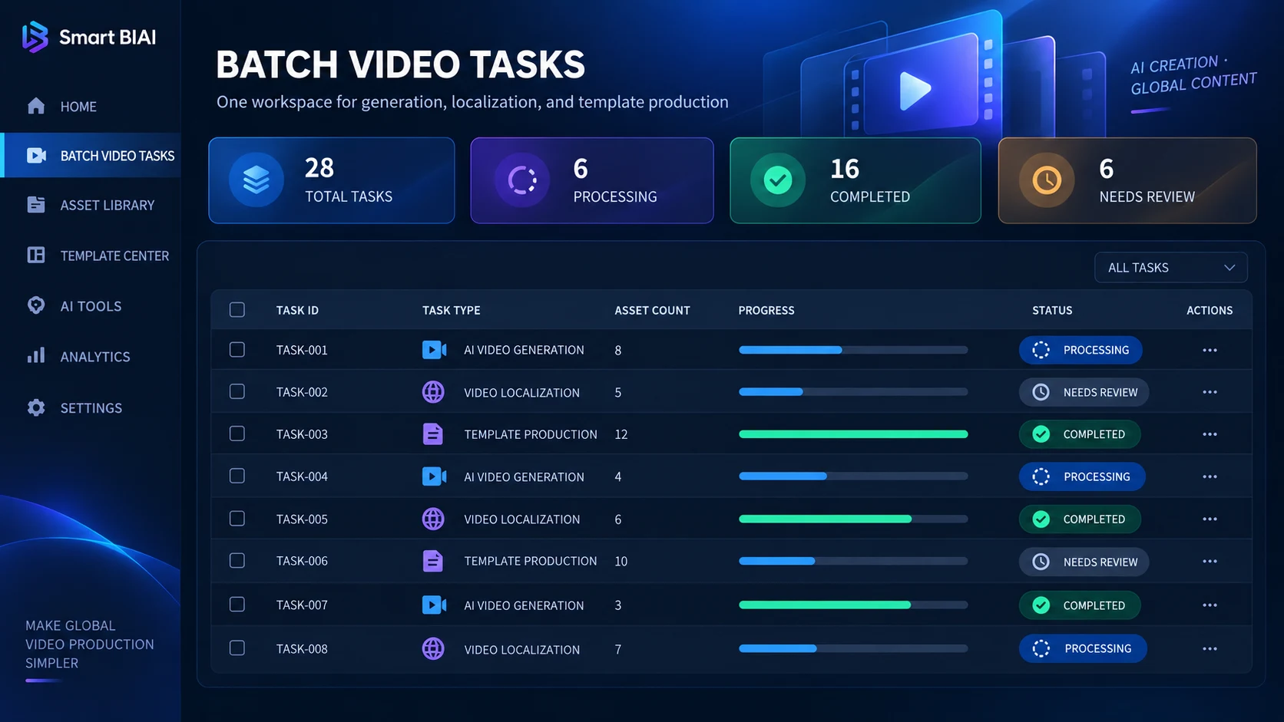Go to Batch Video Tasks in sidebar

click(x=91, y=156)
